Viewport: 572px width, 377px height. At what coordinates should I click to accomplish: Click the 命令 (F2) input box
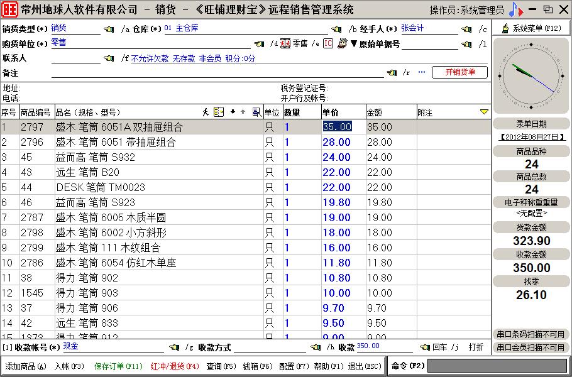pos(497,366)
